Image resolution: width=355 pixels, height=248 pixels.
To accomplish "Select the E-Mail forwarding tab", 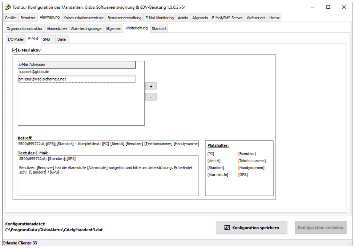I will [x=33, y=39].
